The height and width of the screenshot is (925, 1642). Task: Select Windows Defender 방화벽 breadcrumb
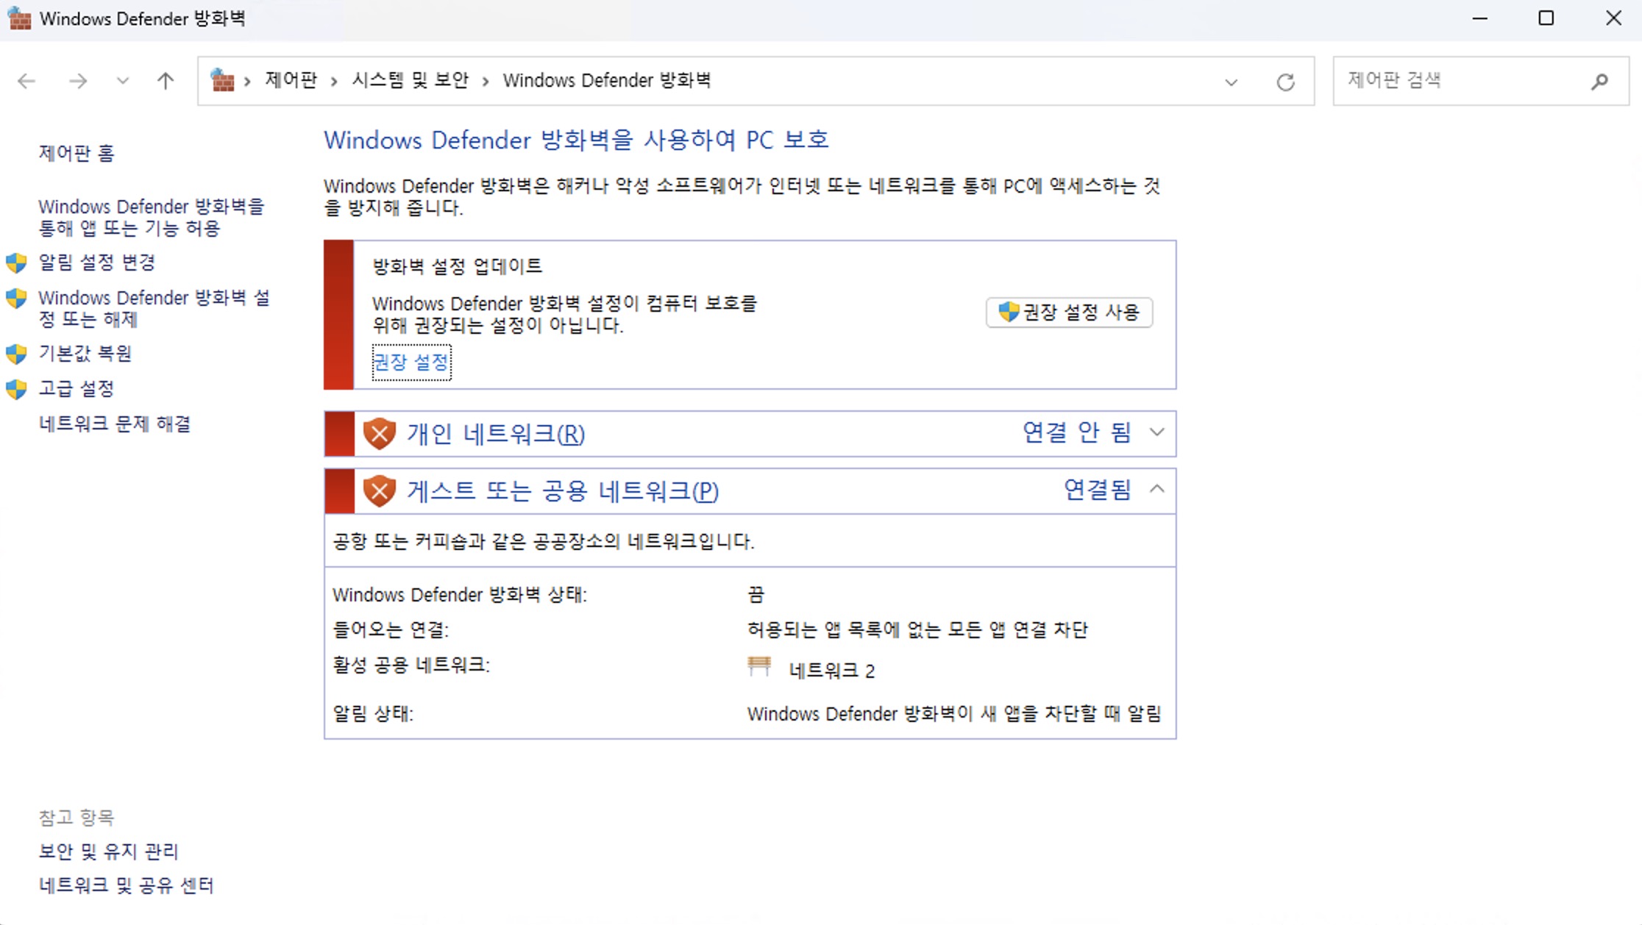(606, 80)
